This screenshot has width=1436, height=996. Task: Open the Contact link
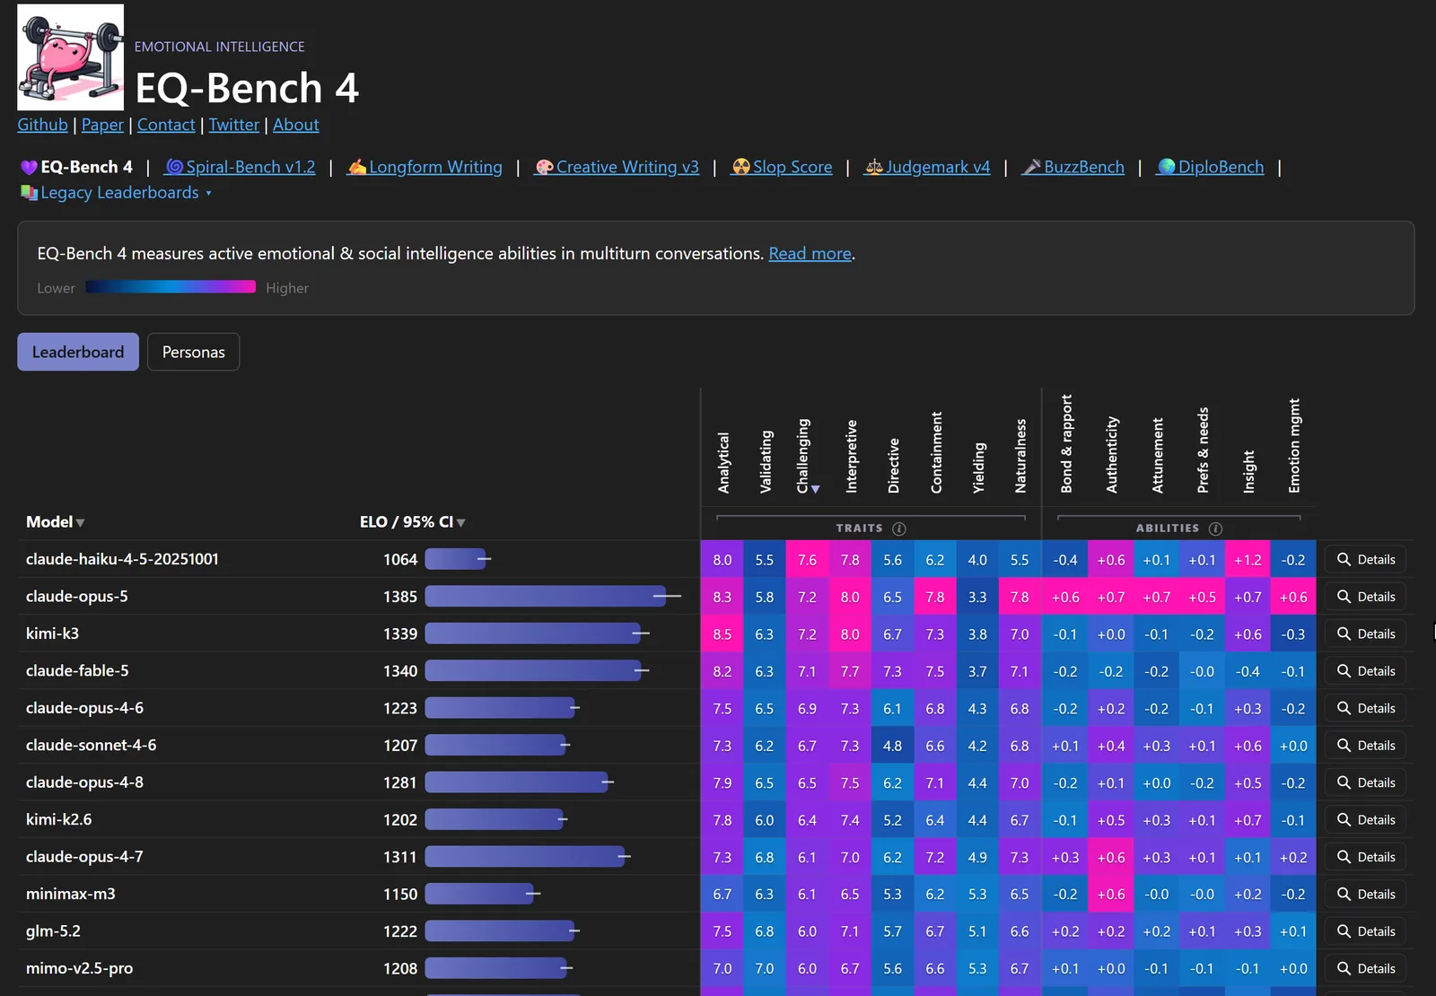[166, 125]
